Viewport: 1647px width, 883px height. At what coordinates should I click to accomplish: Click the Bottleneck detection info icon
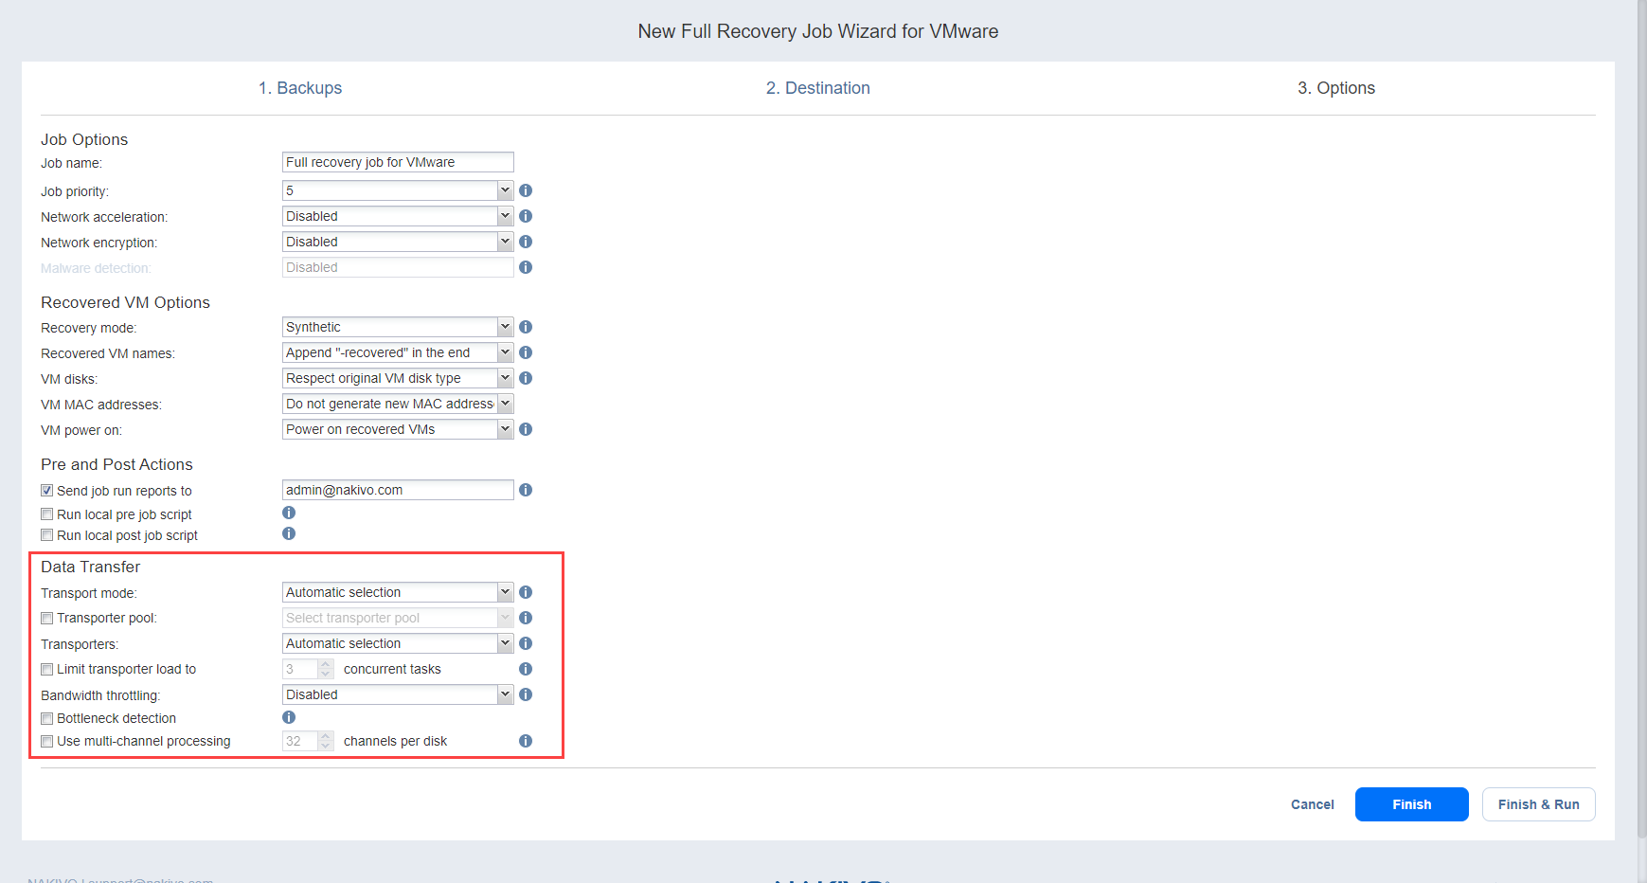pos(289,717)
